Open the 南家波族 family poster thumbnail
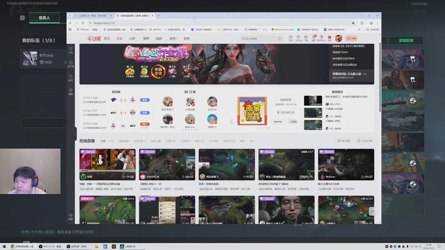 [x=253, y=111]
